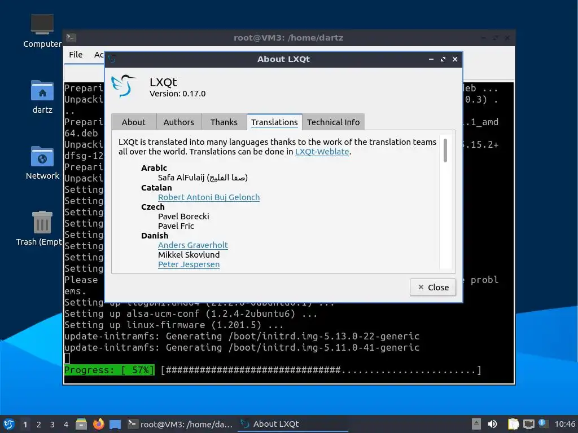Screen dimensions: 578x433
Task: Switch to virtual desktop 3
Action: tap(52, 425)
